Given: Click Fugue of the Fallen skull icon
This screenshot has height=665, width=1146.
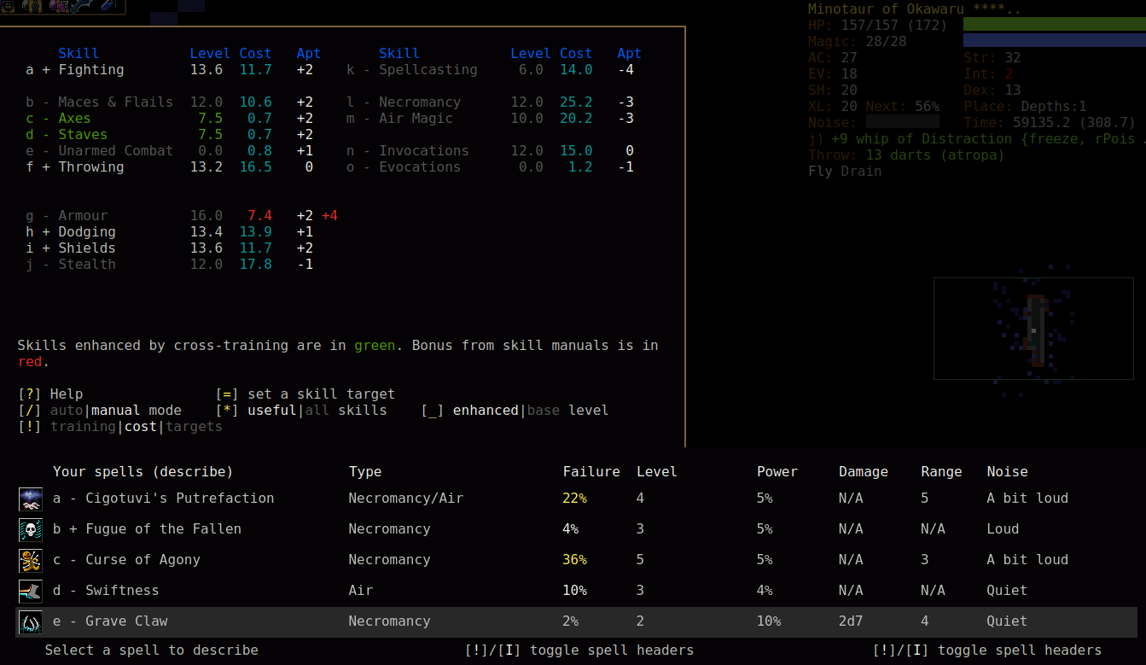Looking at the screenshot, I should [x=31, y=529].
